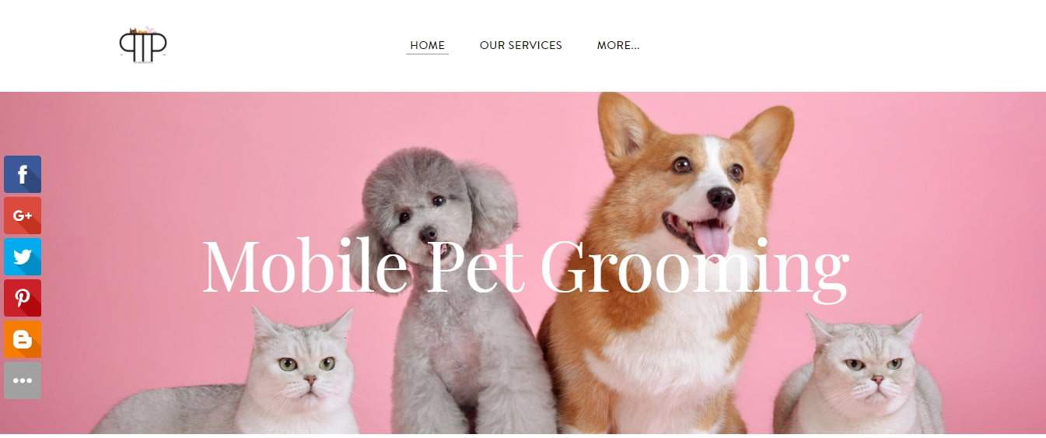
Task: Open more sharing options via three-dots icon
Action: point(23,380)
